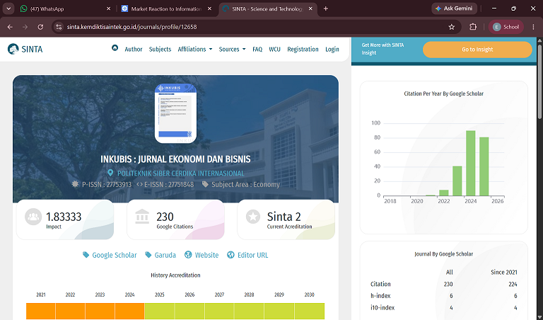Viewport: 543px width, 320px height.
Task: View site information icon in address bar
Action: point(59,27)
